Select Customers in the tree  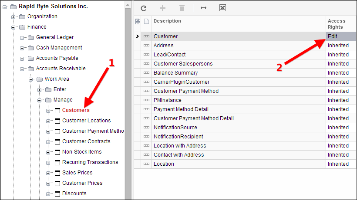coord(76,110)
